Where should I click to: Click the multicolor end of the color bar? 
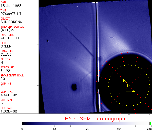point(150,123)
